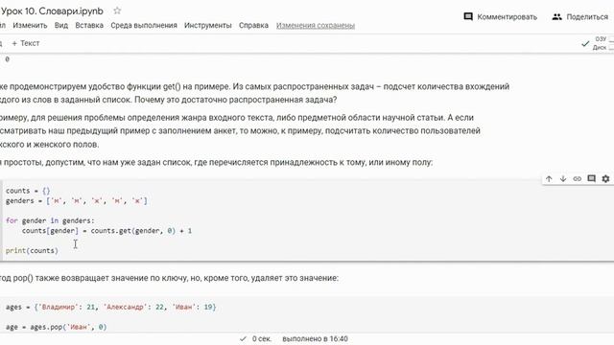
Task: Click the paragraph starting with простоты, допустим
Action: 216,162
